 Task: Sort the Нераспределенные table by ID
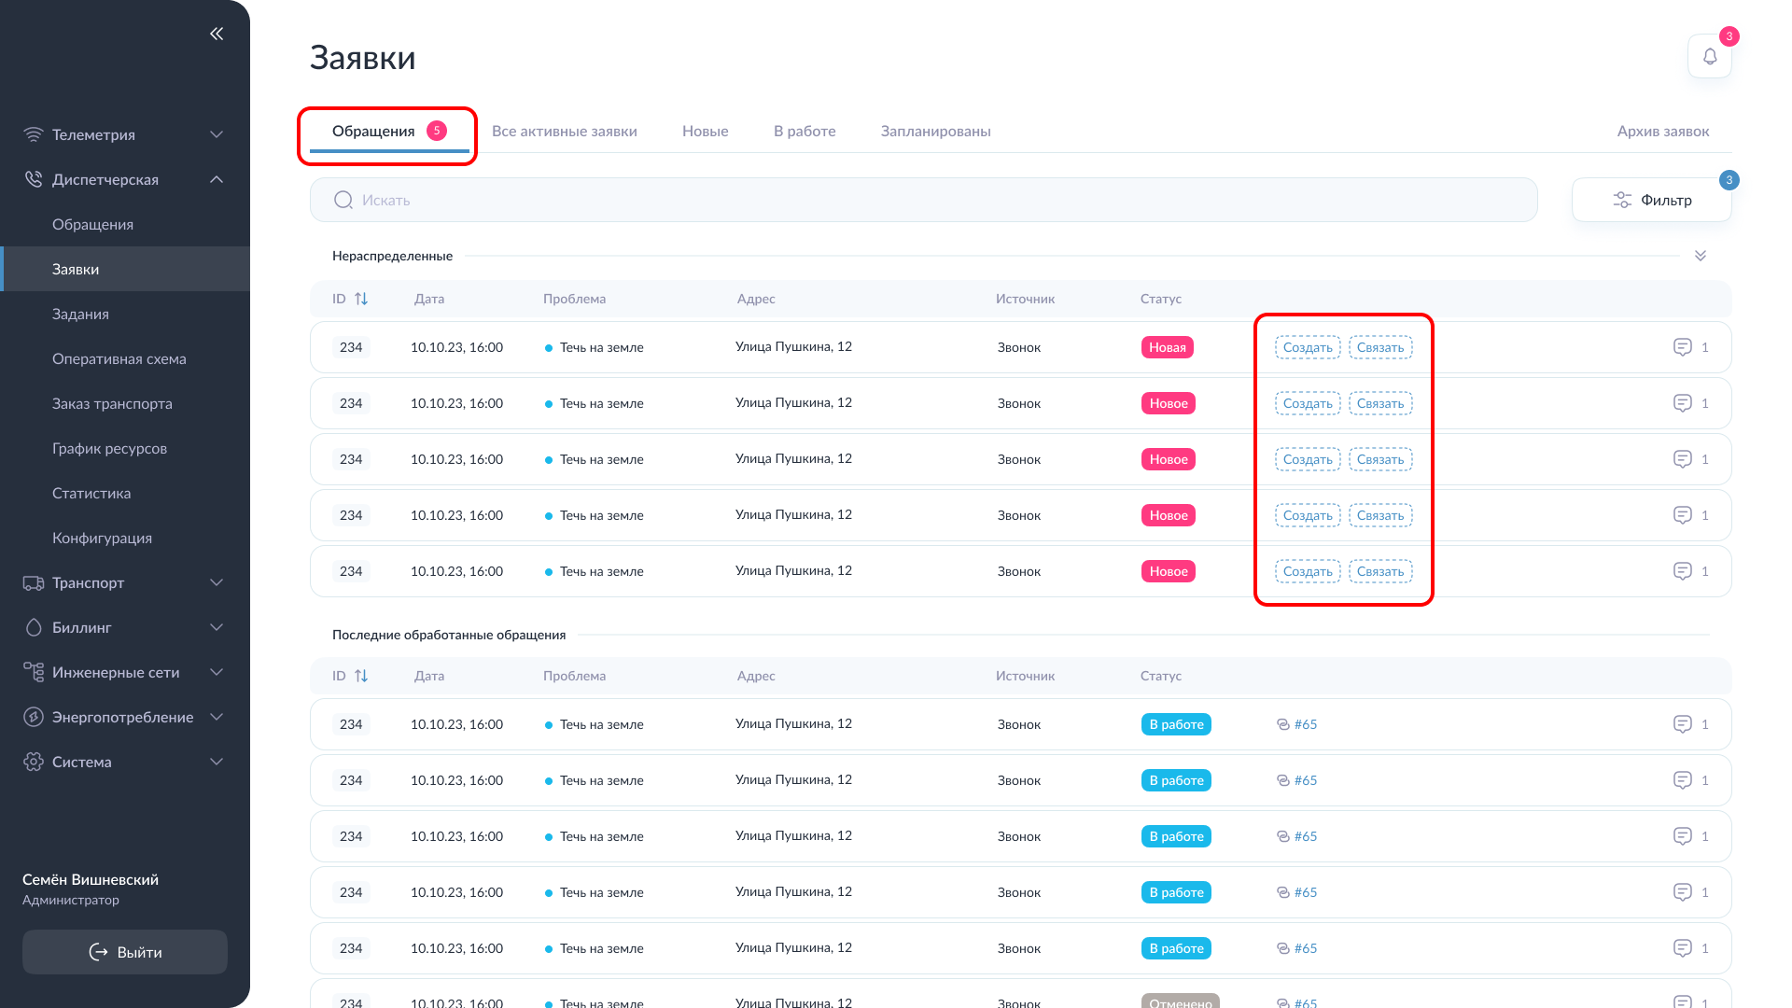click(360, 299)
